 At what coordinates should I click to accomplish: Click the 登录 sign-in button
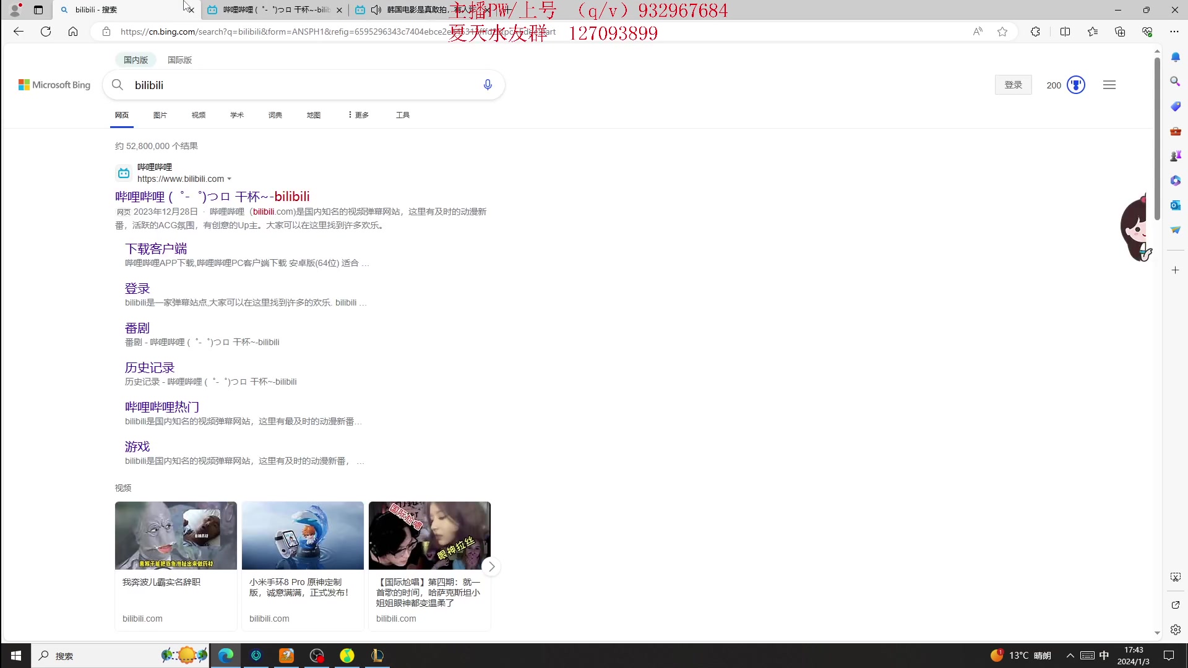coord(1013,85)
